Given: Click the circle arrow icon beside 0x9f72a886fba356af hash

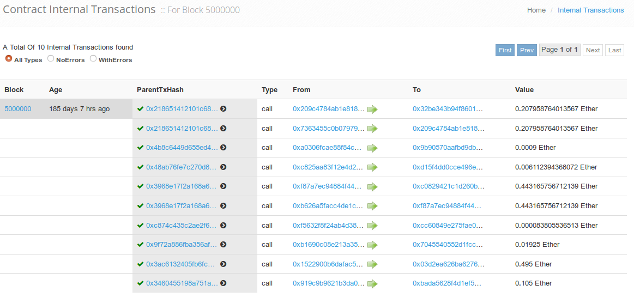Looking at the screenshot, I should [224, 245].
